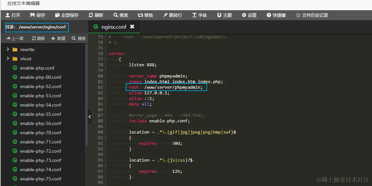This screenshot has height=186, width=372.
Task: Expand the vhost folder chevron
Action: (x=8, y=58)
